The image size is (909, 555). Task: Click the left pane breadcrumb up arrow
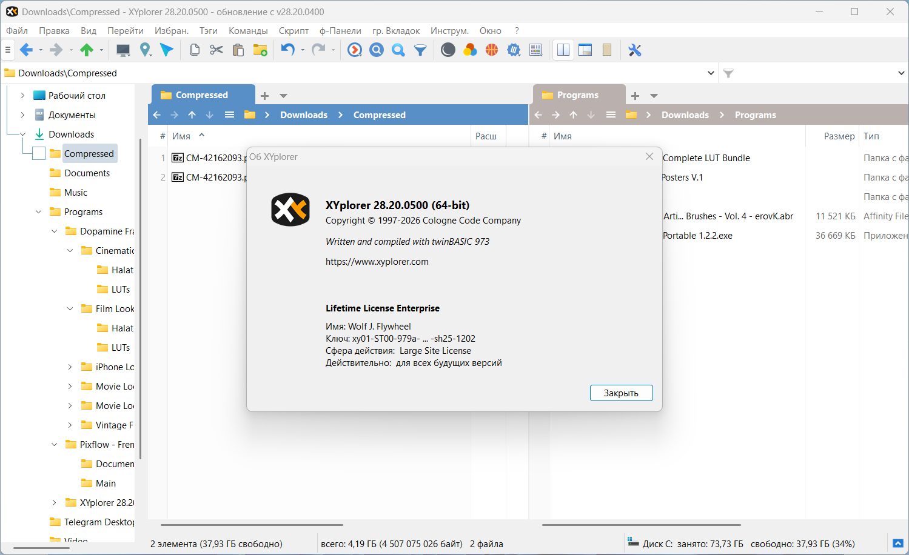[x=192, y=115]
